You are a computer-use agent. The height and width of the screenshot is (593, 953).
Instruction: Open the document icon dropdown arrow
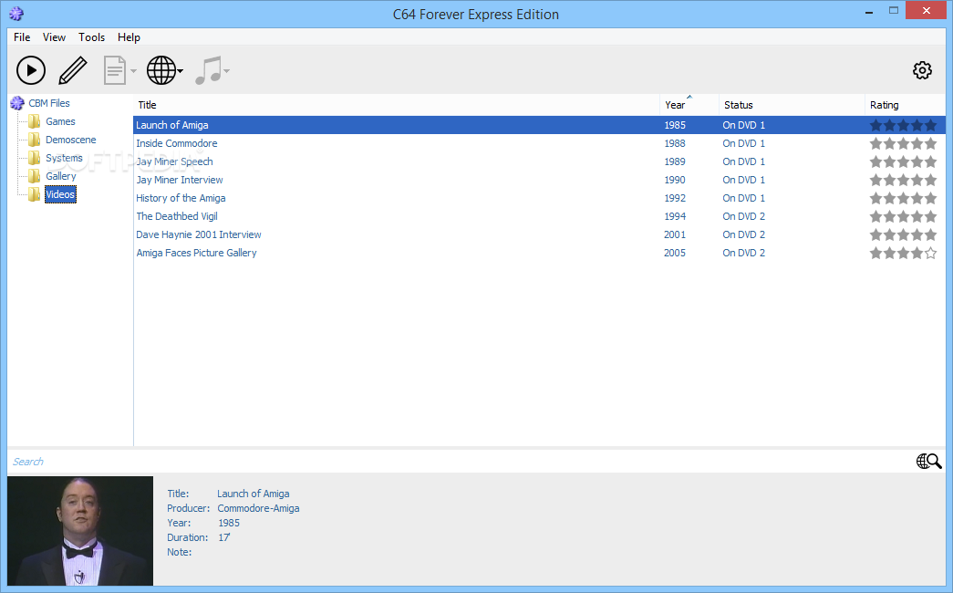click(x=133, y=71)
